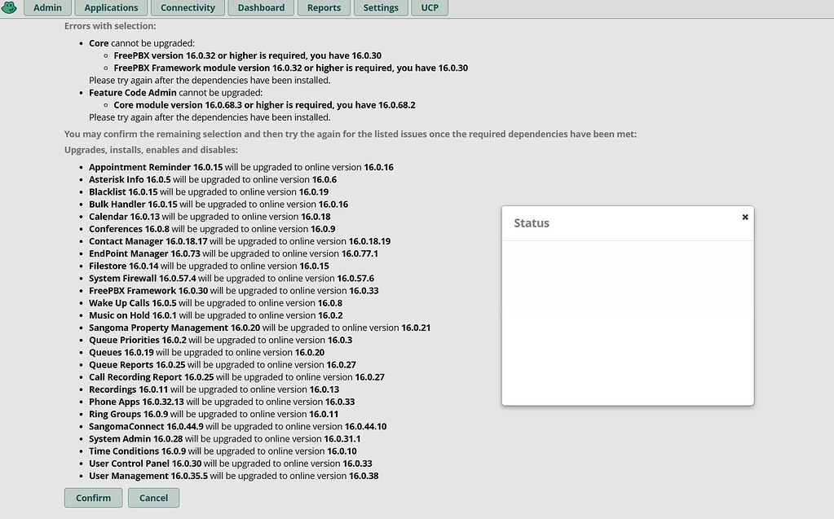Screen dimensions: 834x519
Task: Click the FreePBX frog logo icon
Action: tap(10, 7)
